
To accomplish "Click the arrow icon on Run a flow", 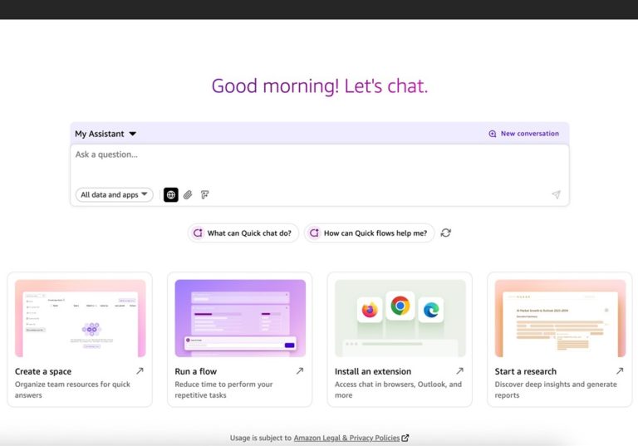I will pos(300,371).
